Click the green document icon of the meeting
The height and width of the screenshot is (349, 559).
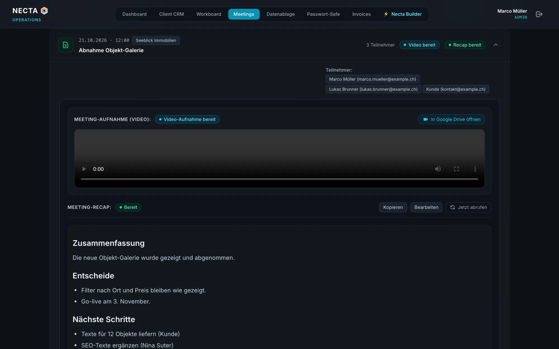click(x=65, y=45)
